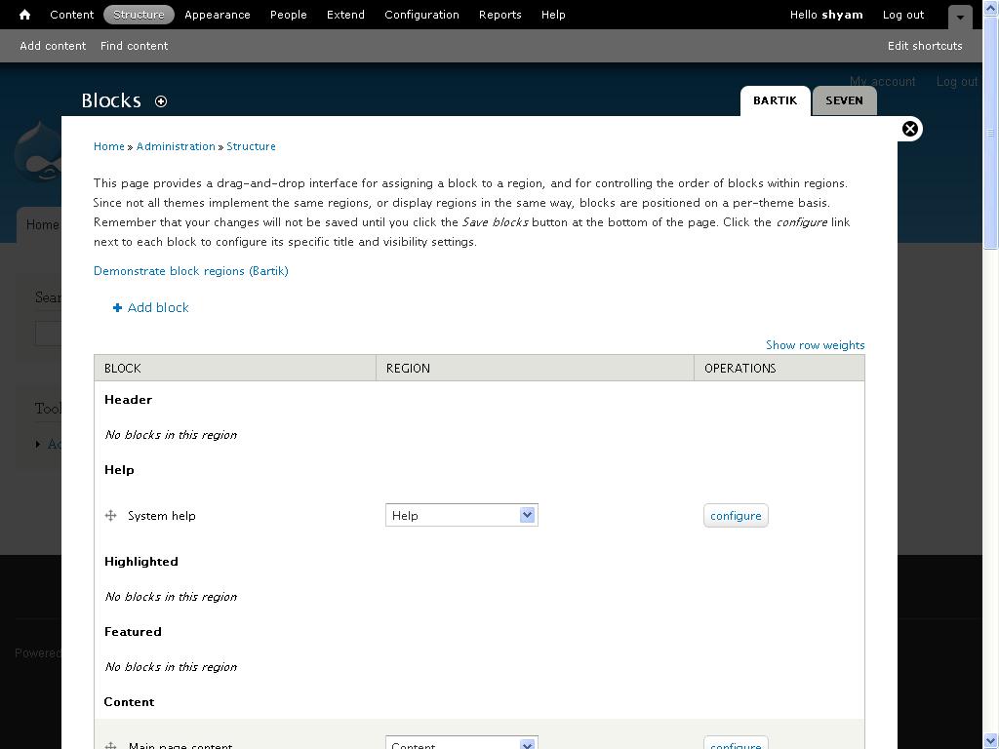
Task: Click the drag handle for System help
Action: [111, 515]
